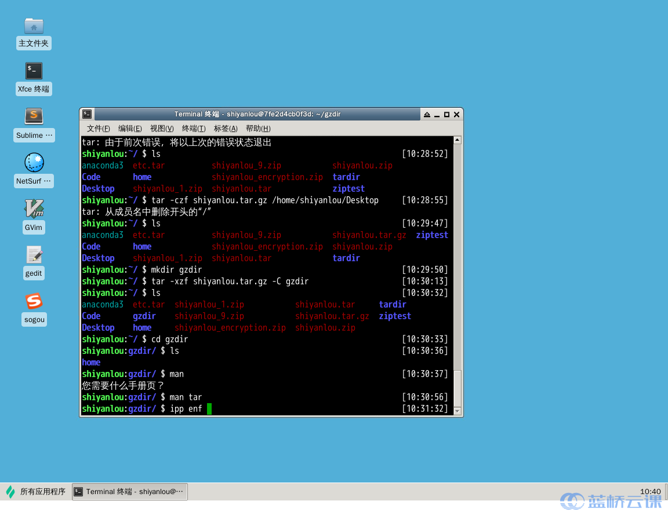Click terminal scrollbar down arrow
The image size is (668, 519).
coord(458,411)
